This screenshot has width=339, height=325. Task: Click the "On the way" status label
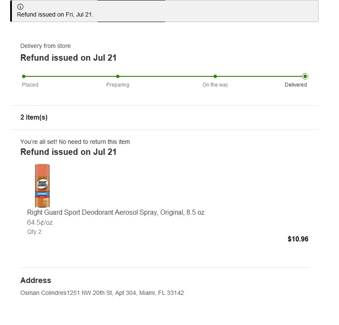pos(215,85)
